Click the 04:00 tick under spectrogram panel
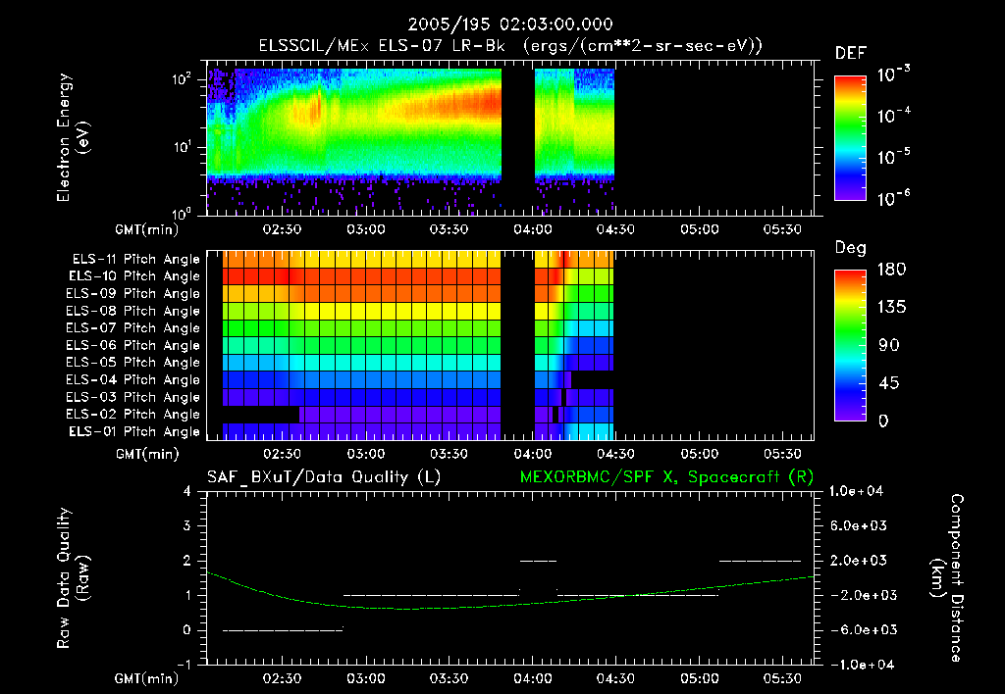1005x694 pixels. [533, 229]
